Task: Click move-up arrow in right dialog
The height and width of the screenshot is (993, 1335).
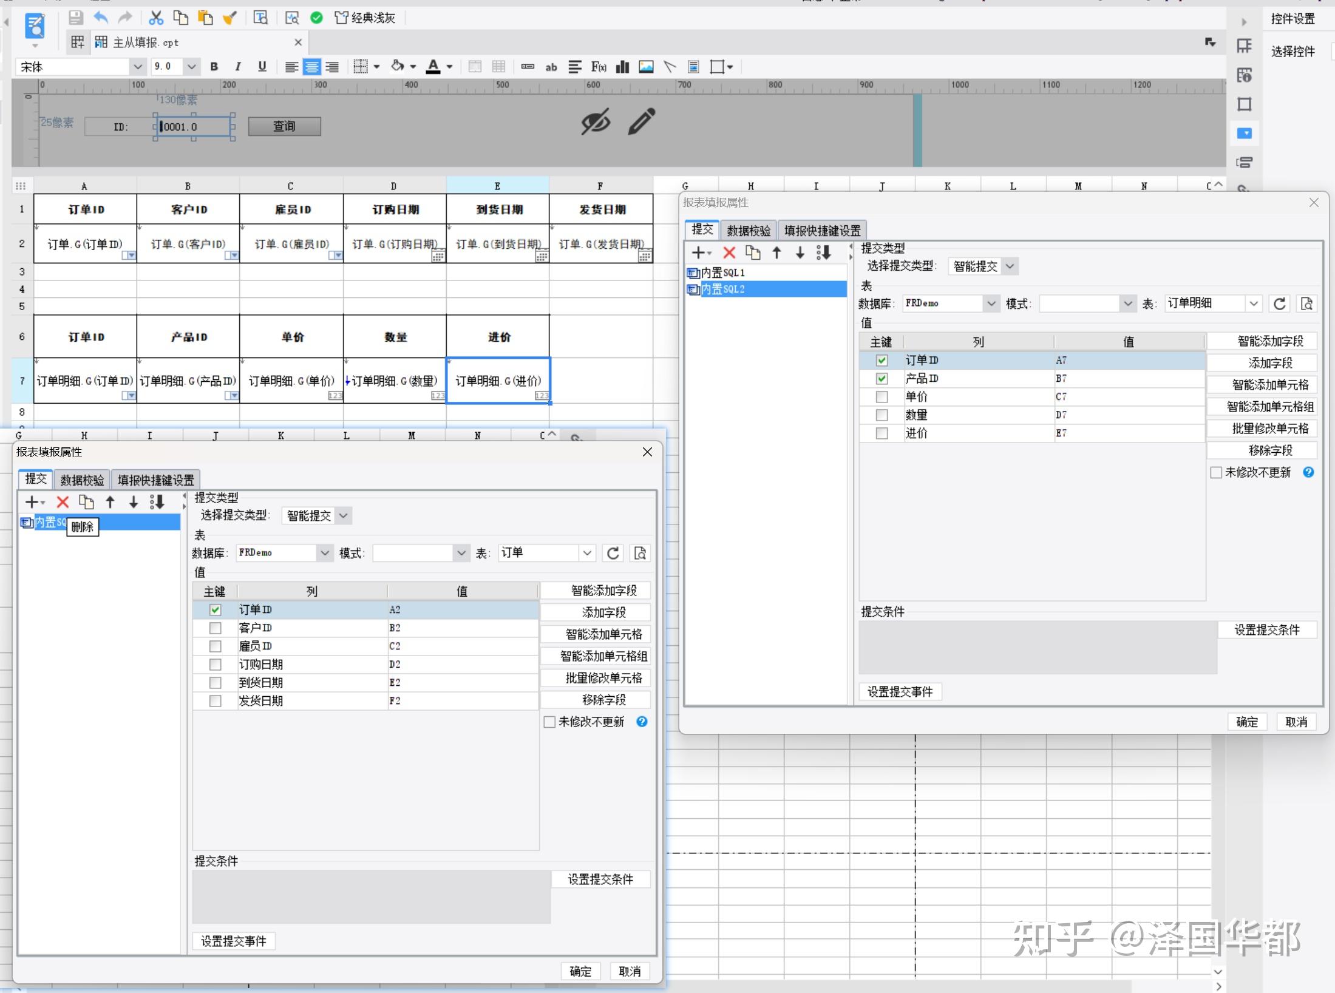Action: click(776, 252)
